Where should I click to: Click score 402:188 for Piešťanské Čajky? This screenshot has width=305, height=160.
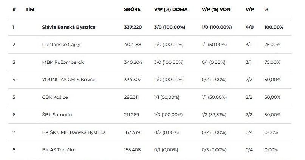coord(132,45)
